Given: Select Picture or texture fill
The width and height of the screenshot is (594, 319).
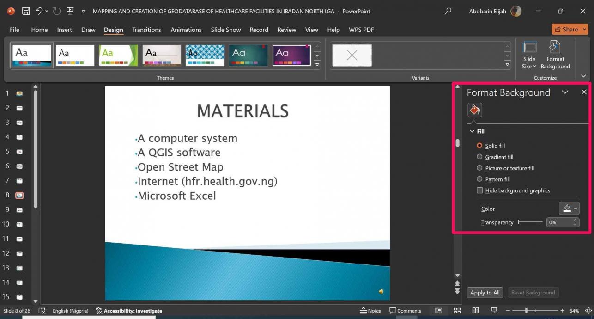Looking at the screenshot, I should 479,168.
